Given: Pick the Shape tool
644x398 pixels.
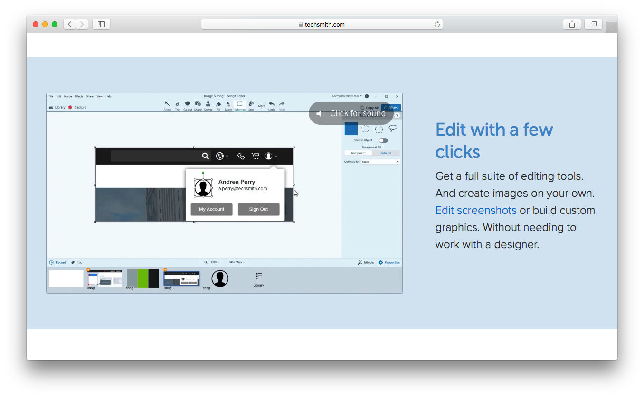Looking at the screenshot, I should point(198,105).
